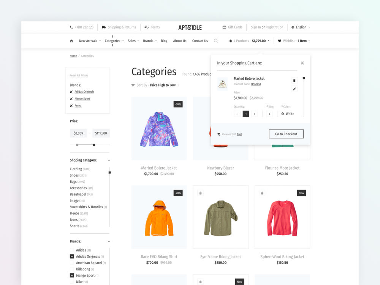Select Sweatshirts & Hoodies category
Viewport: 380px width, 285px height.
point(86,207)
